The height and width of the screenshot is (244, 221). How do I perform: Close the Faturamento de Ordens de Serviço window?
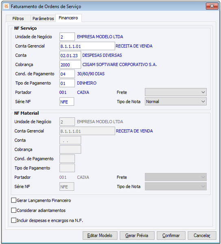pos(212,6)
